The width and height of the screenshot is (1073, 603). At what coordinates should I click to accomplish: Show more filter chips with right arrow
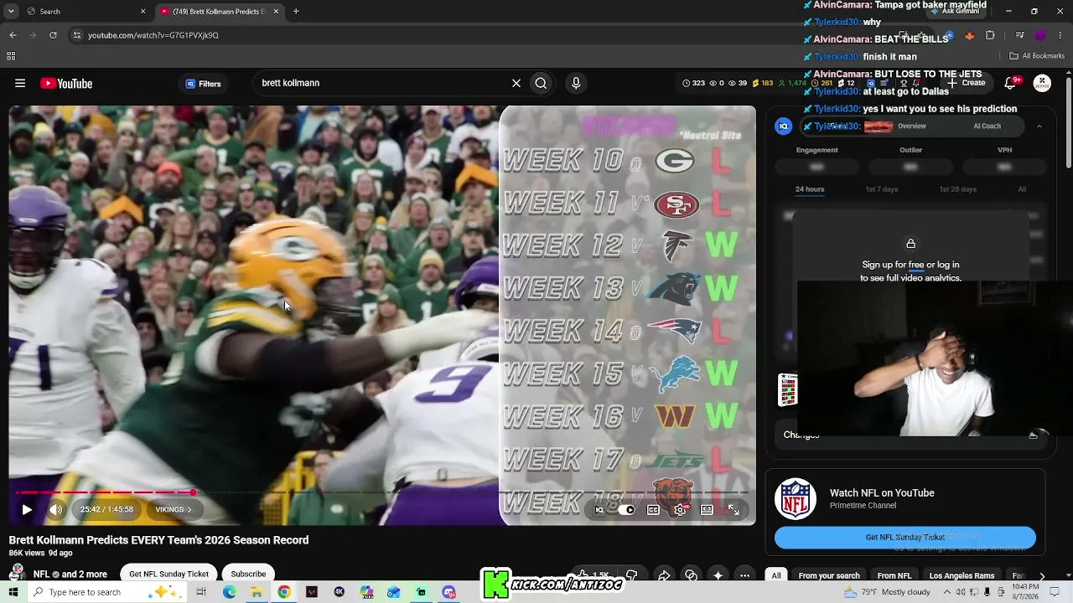tap(1042, 575)
